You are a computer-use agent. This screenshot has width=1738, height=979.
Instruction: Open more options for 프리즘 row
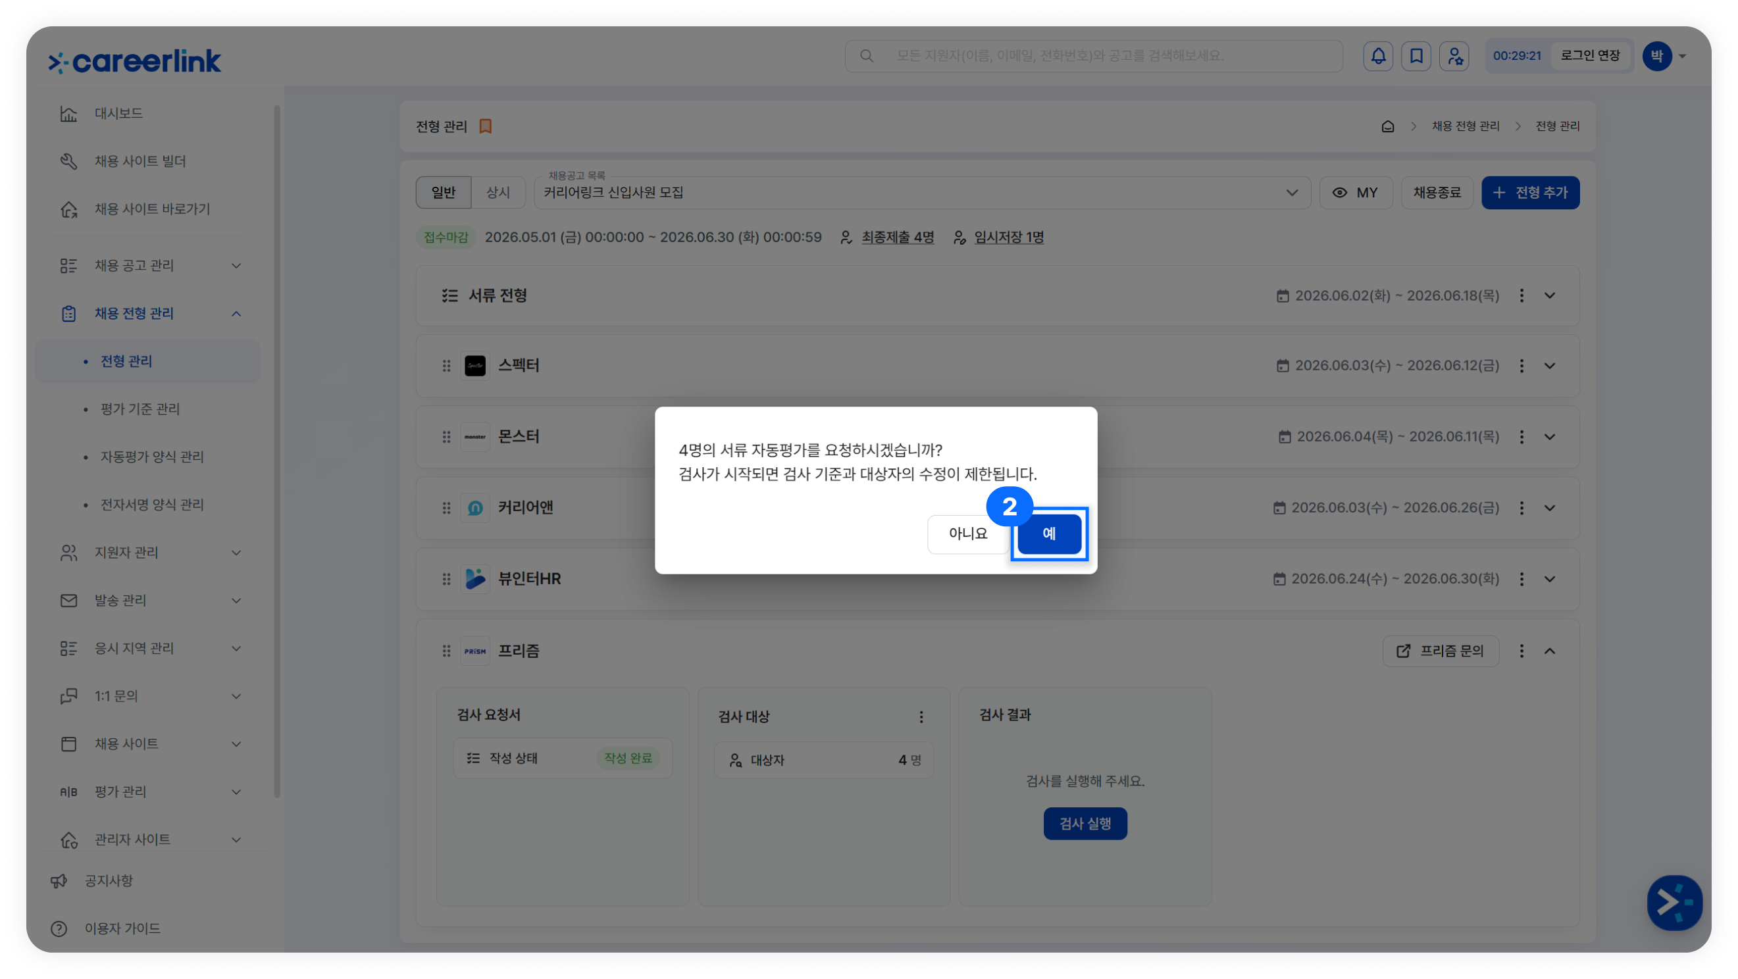(x=1521, y=651)
